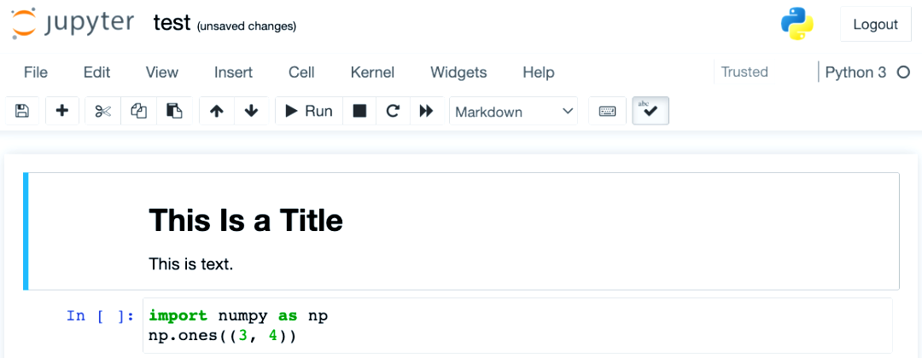Insert a new cell below with plus icon
This screenshot has height=358, width=922.
point(61,111)
